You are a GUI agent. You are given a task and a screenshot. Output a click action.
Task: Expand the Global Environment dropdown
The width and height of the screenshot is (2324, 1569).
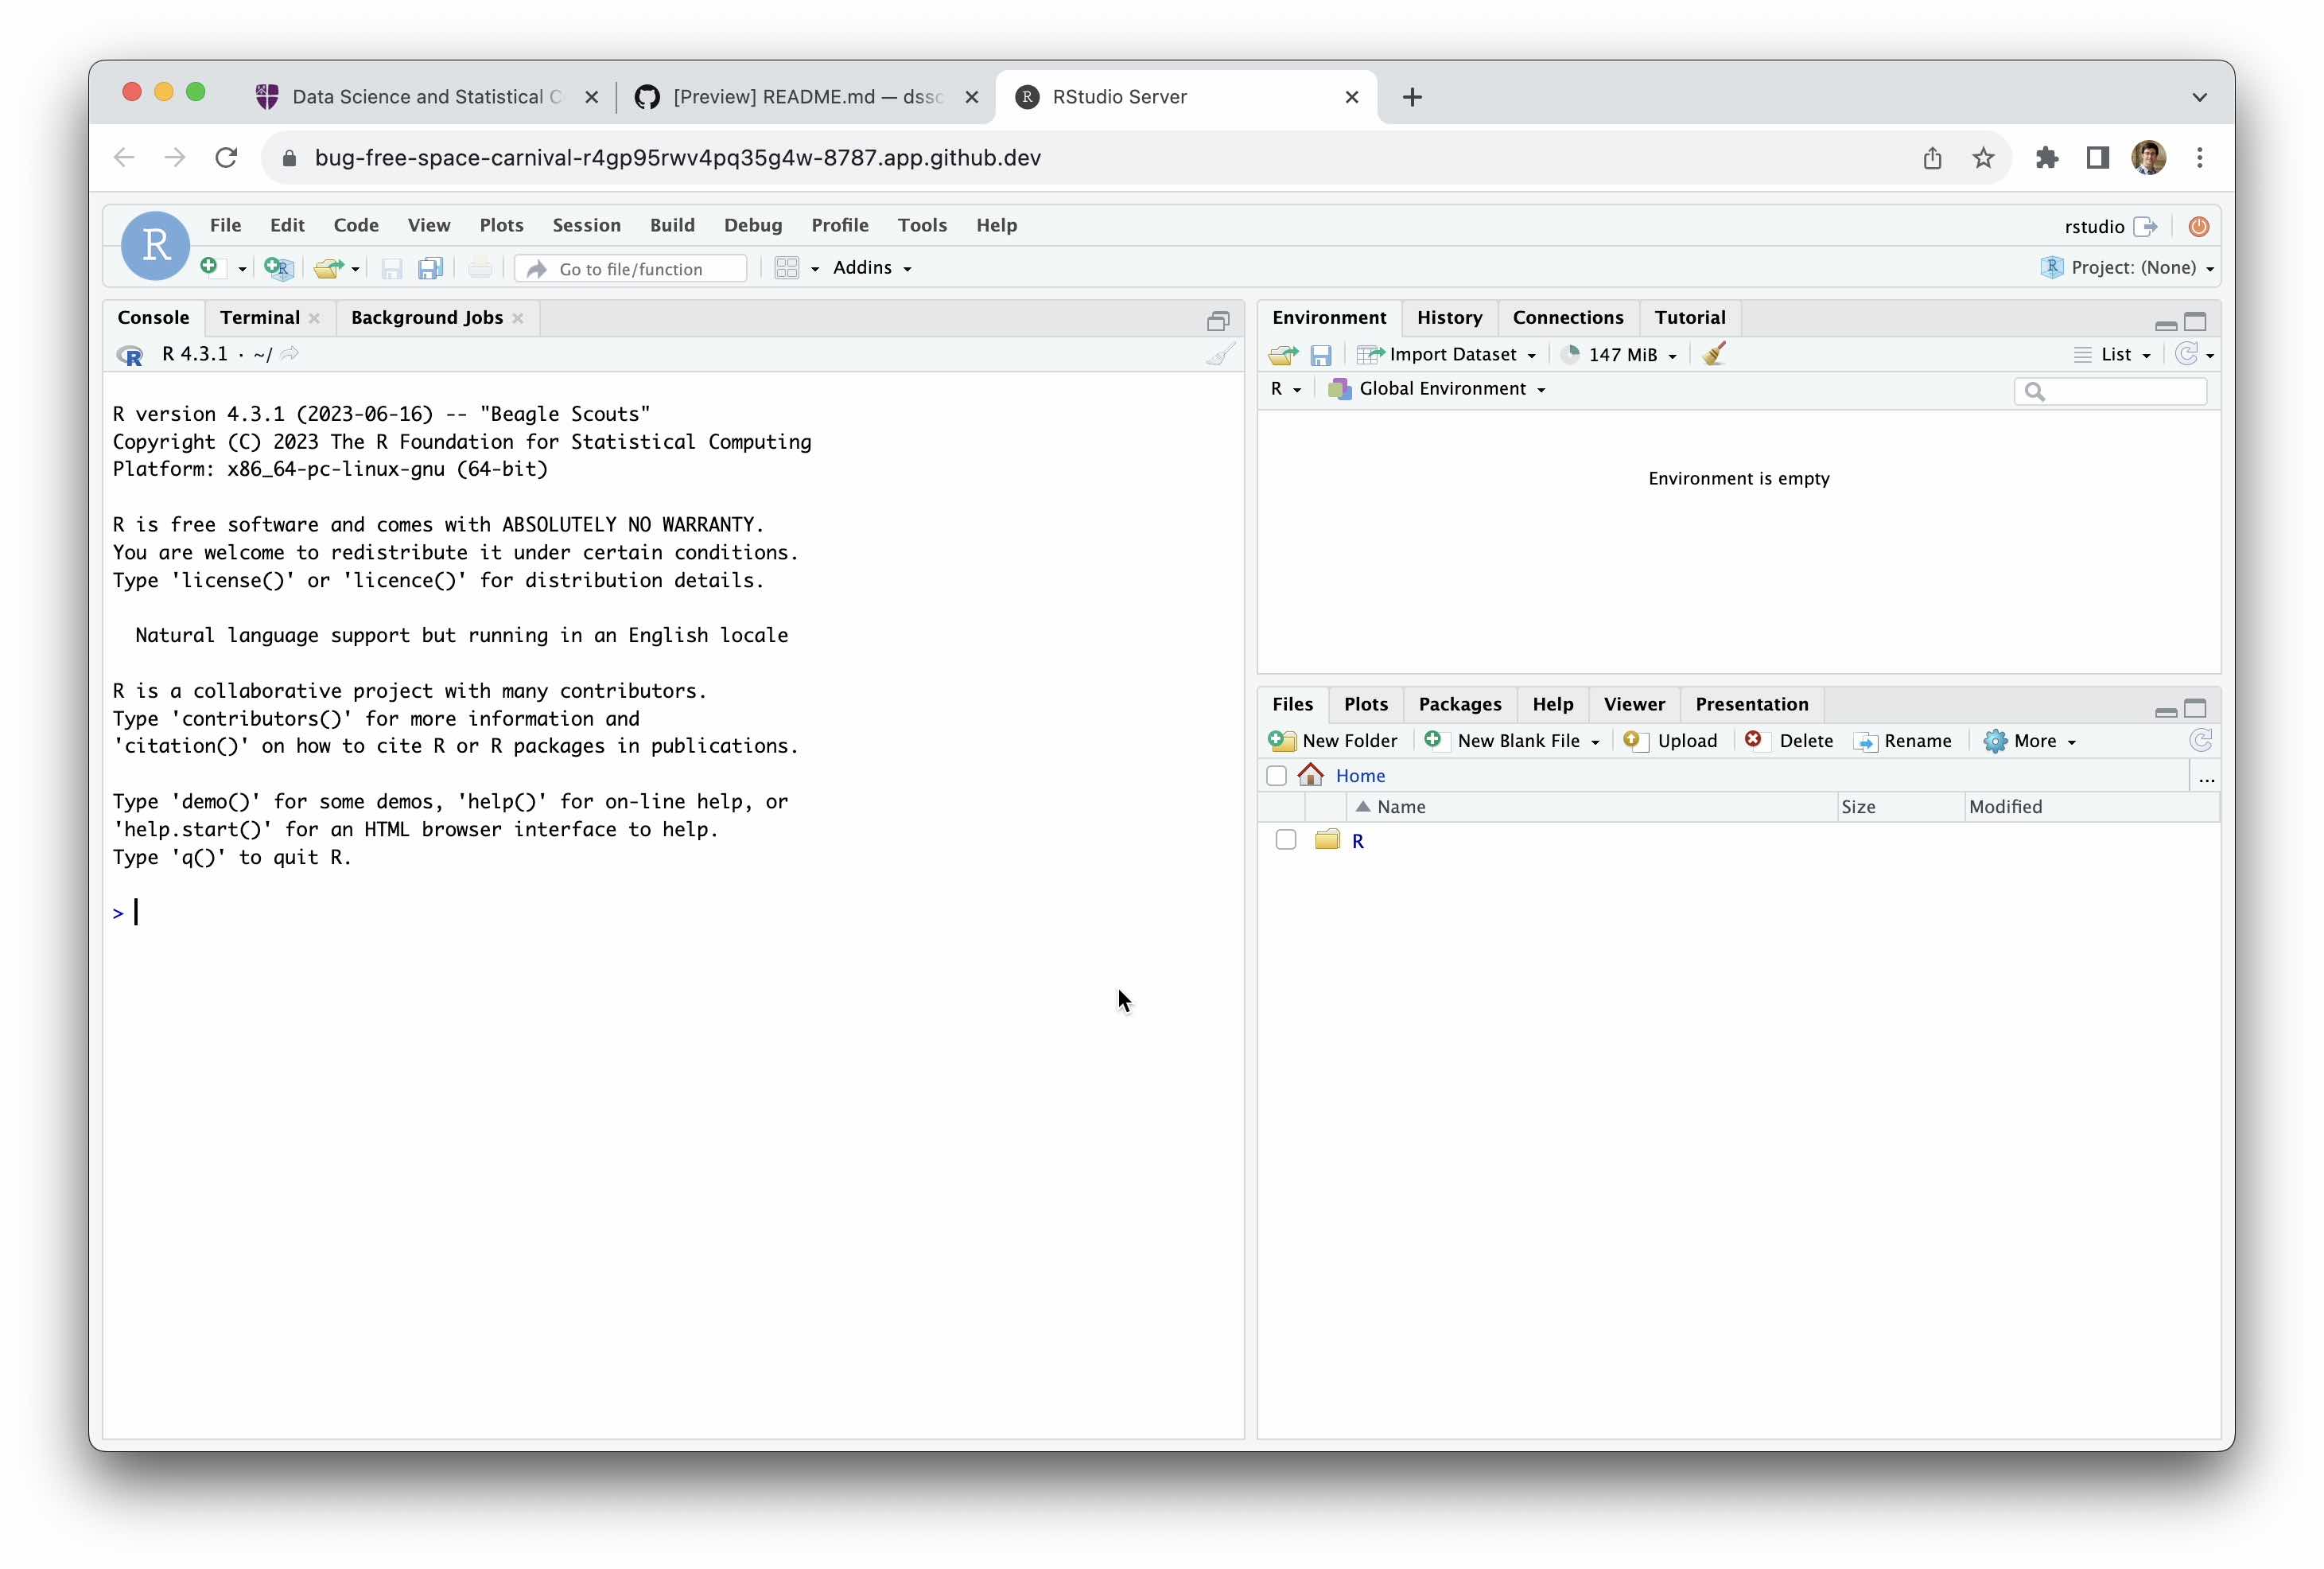(x=1450, y=389)
